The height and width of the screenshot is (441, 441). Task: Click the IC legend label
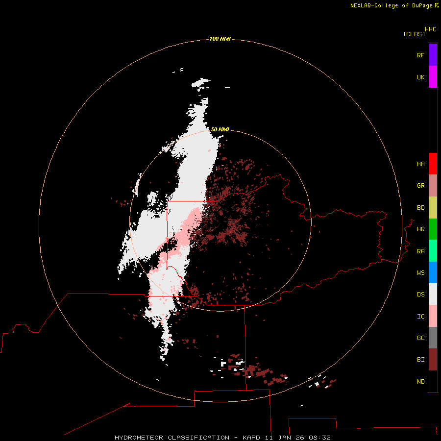420,317
